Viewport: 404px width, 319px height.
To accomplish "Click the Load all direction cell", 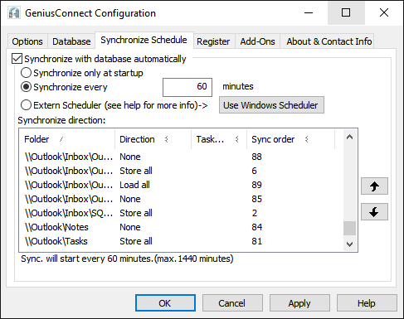I will tap(134, 185).
